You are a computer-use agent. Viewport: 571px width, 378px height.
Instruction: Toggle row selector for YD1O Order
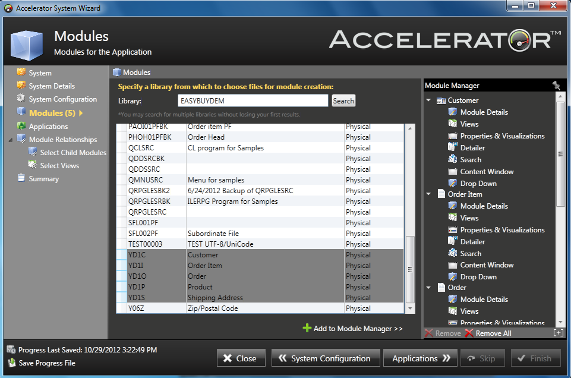(x=122, y=276)
